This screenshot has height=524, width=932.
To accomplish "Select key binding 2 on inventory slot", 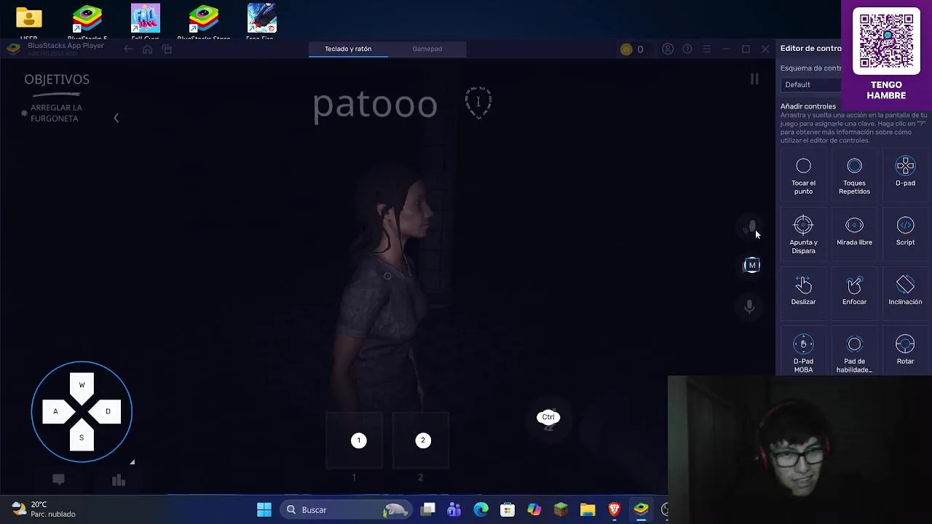I will pyautogui.click(x=423, y=440).
